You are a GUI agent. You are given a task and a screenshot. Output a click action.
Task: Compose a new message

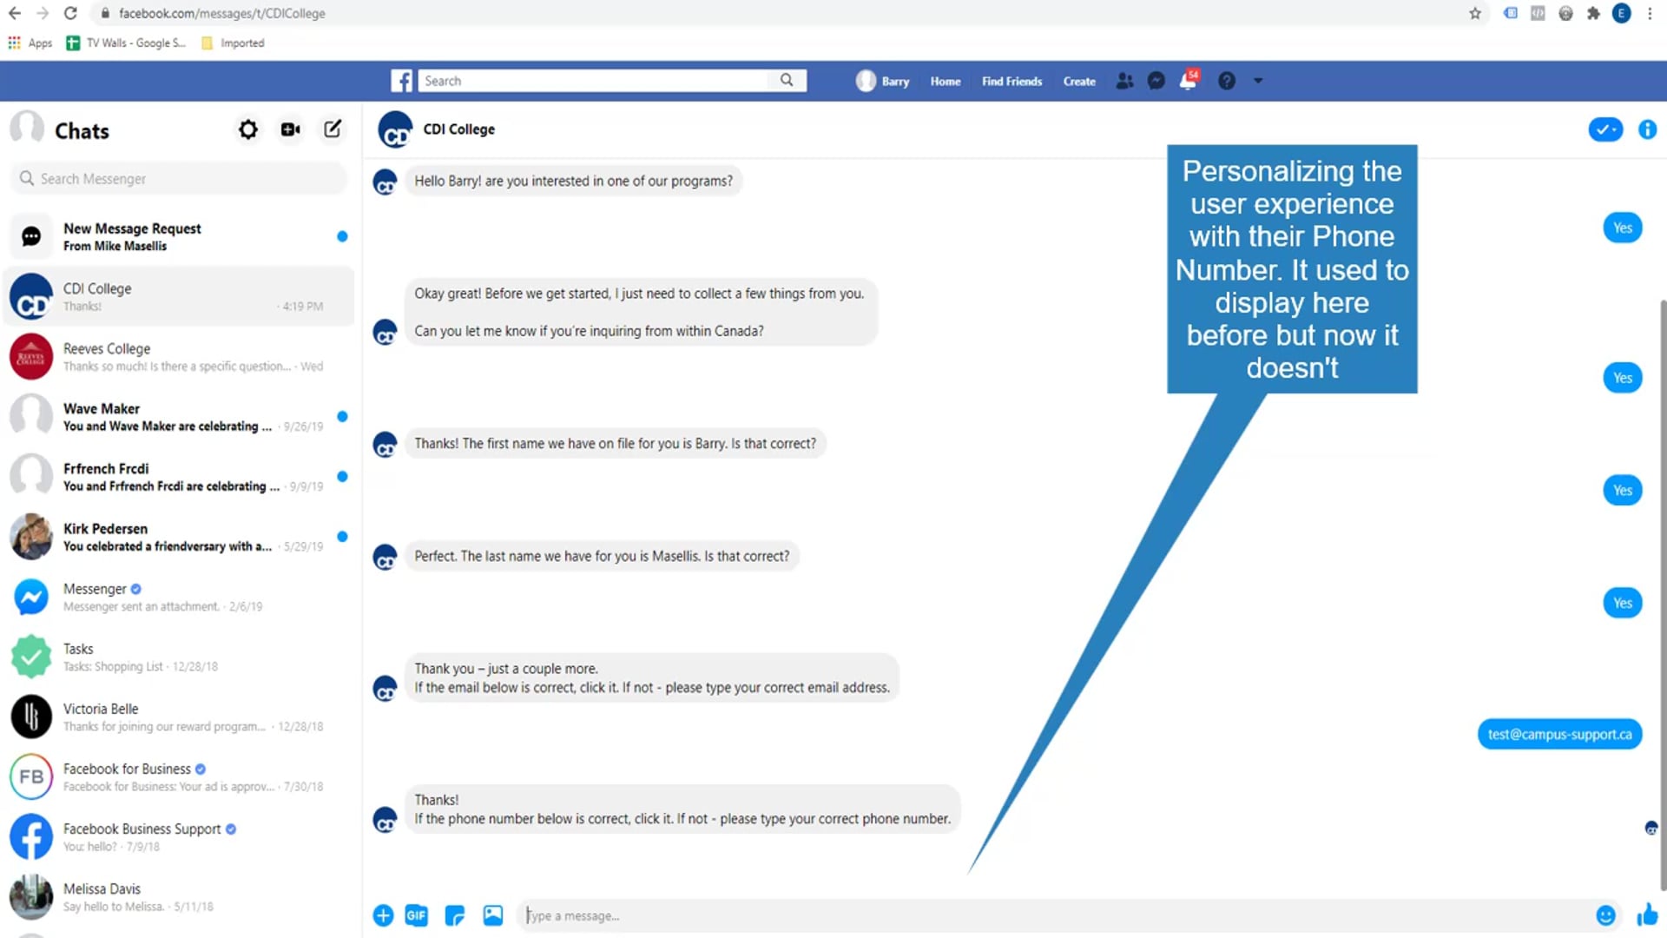tap(333, 129)
